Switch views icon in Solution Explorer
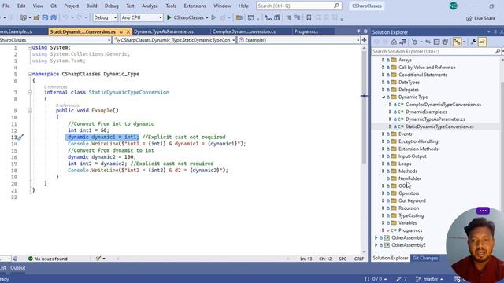 [x=402, y=42]
